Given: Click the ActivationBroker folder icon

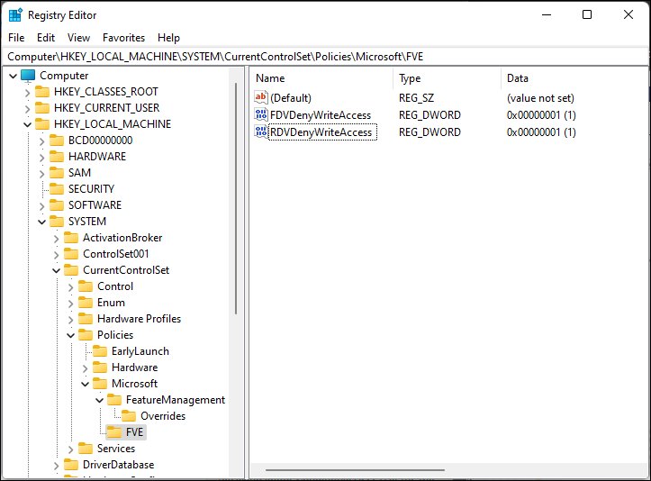Looking at the screenshot, I should pos(71,237).
